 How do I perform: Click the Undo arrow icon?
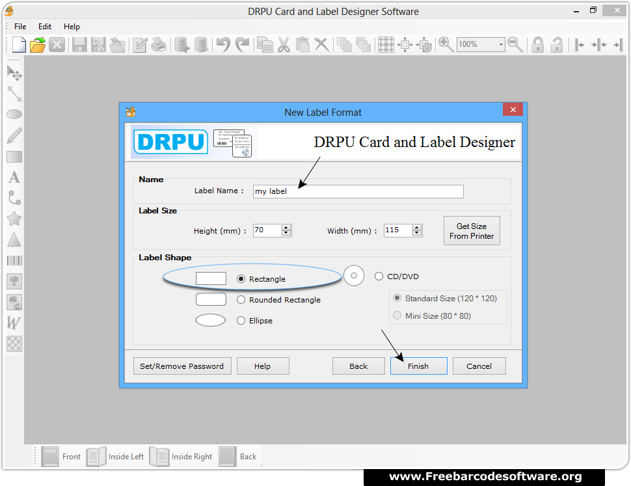pyautogui.click(x=223, y=44)
